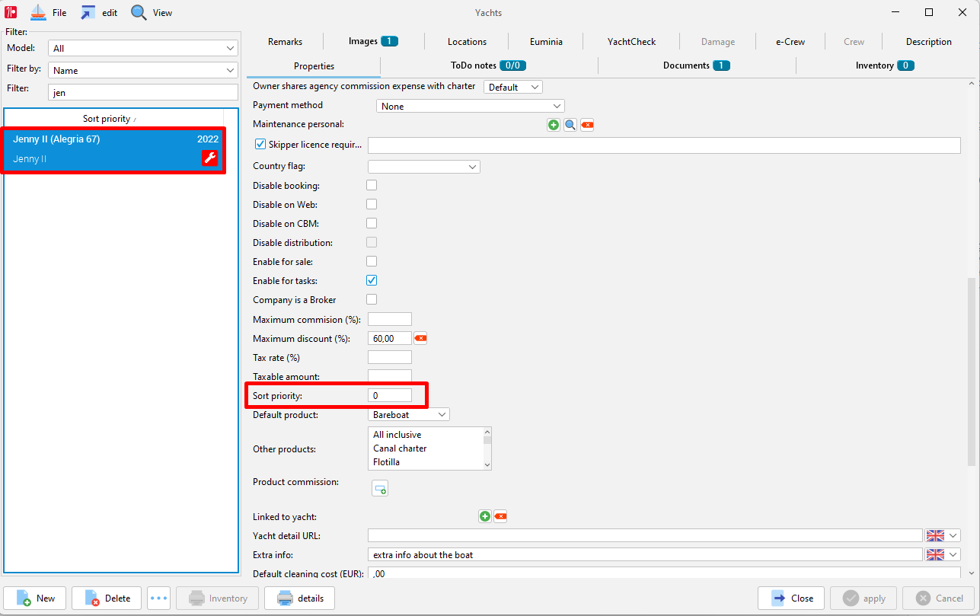Click the Yacht detail URL flag icon
Viewport: 980px width, 616px height.
935,535
